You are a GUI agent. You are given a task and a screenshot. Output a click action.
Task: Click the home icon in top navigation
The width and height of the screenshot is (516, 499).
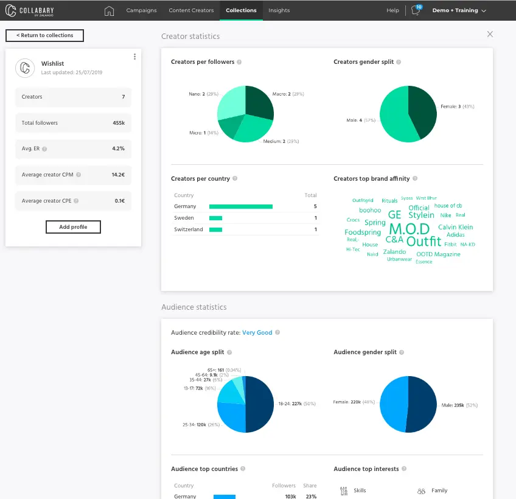click(109, 10)
